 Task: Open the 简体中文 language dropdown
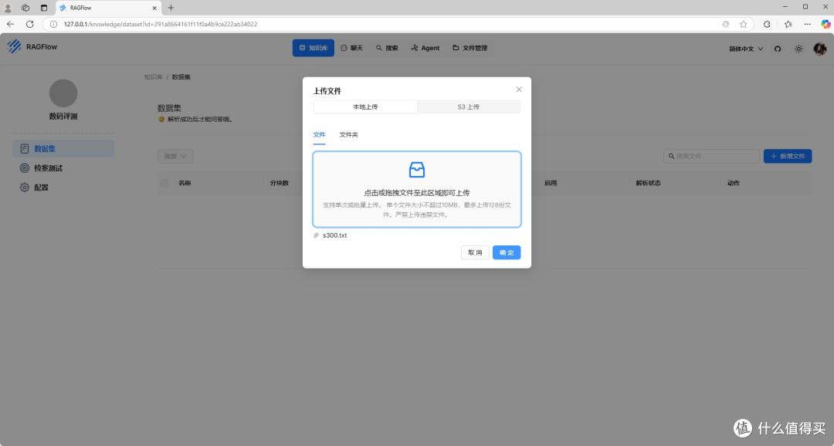click(x=746, y=49)
